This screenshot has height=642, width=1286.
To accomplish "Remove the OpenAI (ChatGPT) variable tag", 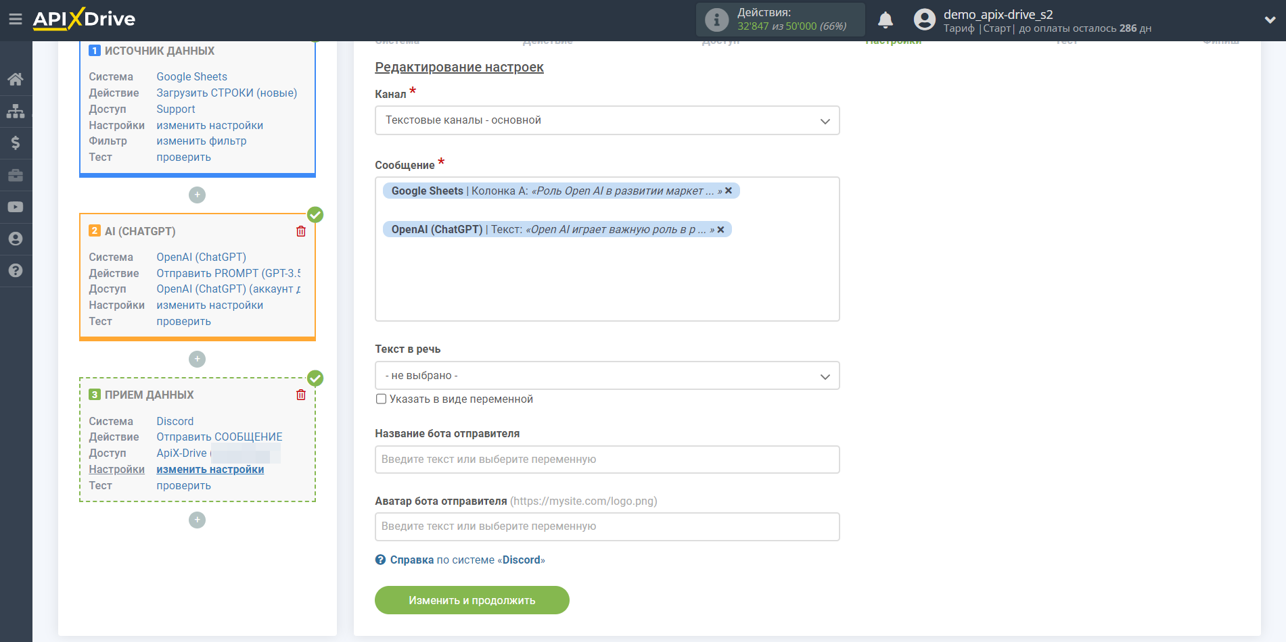I will point(720,230).
